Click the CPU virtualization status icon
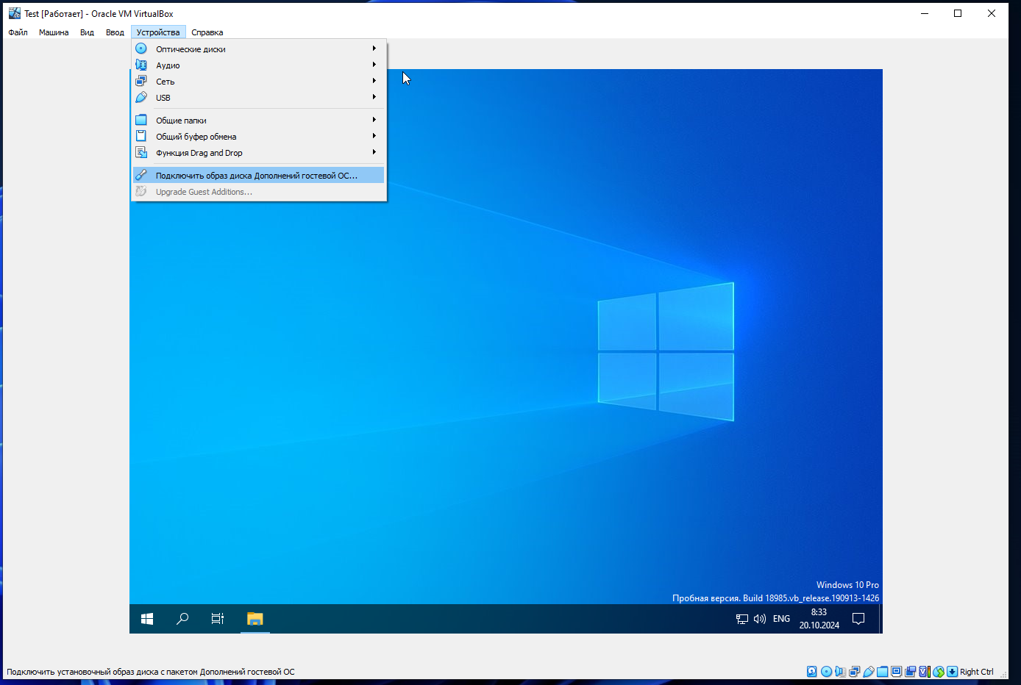 click(x=925, y=672)
